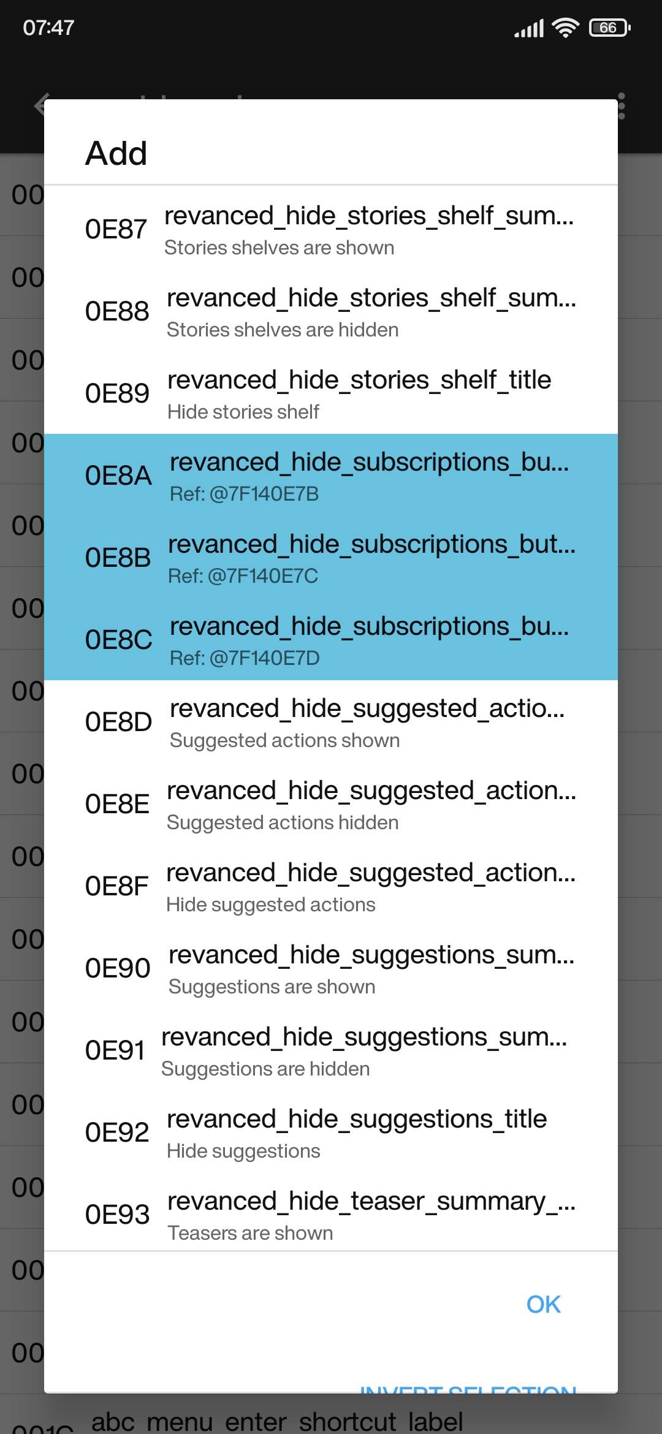
Task: Tap the battery indicator showing 66
Action: coord(607,27)
